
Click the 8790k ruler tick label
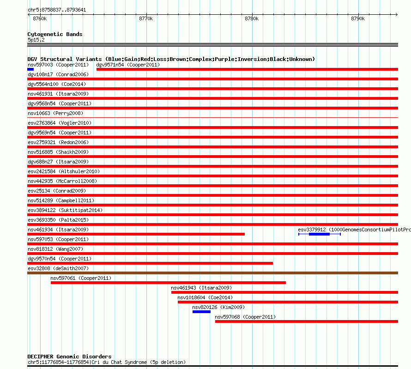tap(358, 18)
